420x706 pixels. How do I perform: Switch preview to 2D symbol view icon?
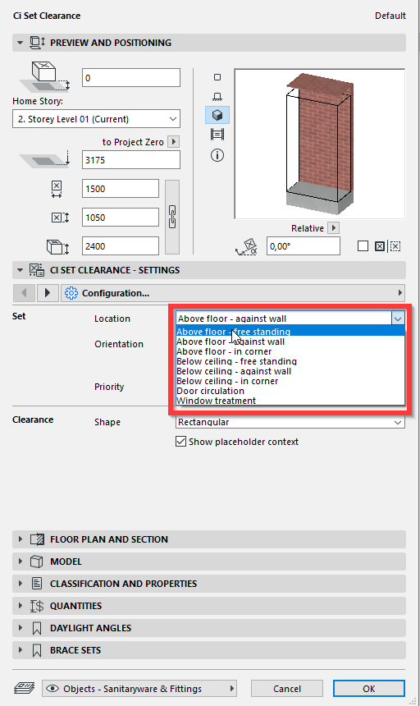point(217,77)
